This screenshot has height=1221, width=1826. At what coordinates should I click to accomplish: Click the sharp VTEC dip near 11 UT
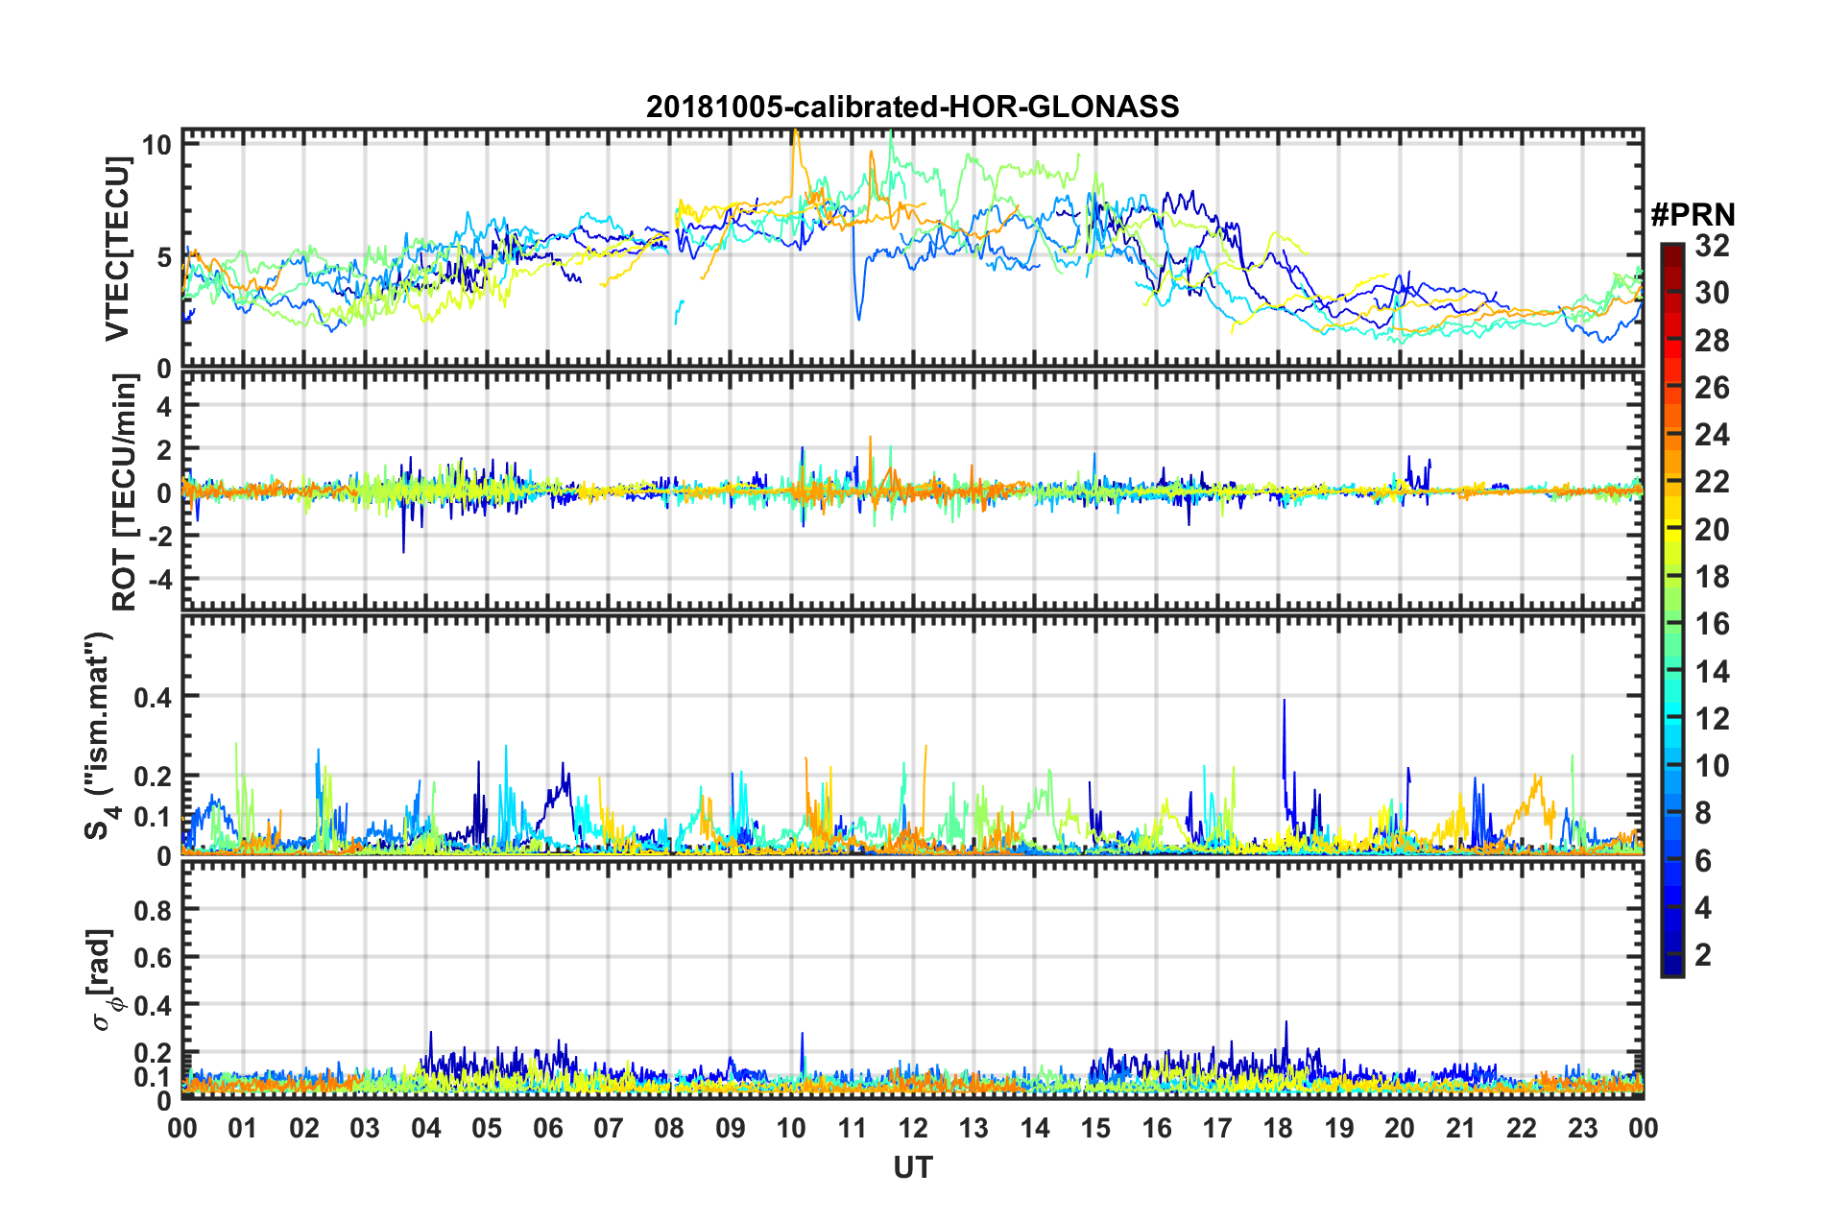point(858,317)
